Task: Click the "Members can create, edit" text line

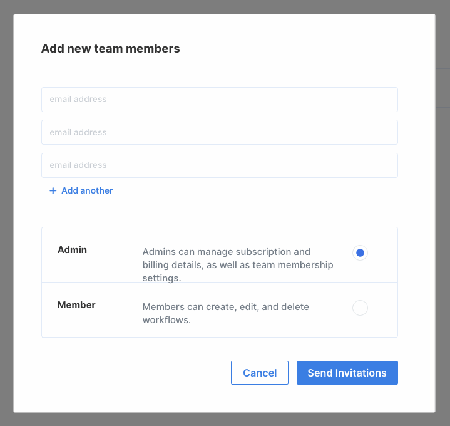Action: pyautogui.click(x=225, y=307)
